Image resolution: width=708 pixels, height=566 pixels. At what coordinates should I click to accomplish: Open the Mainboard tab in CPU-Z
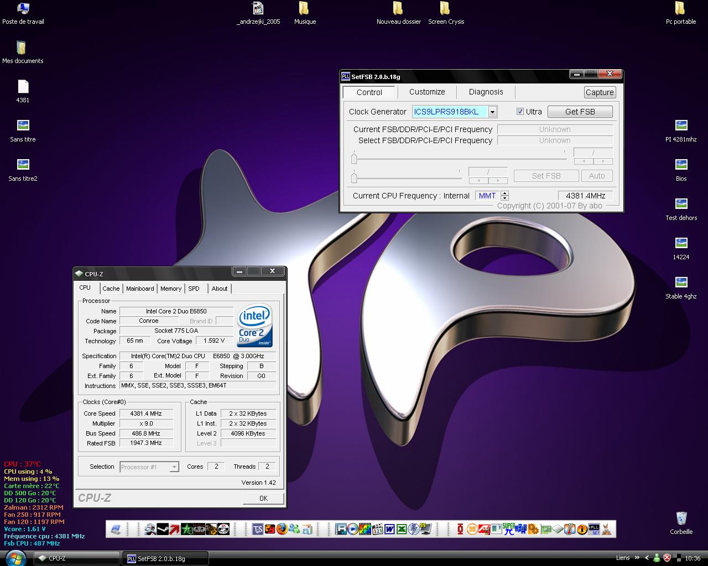point(140,289)
